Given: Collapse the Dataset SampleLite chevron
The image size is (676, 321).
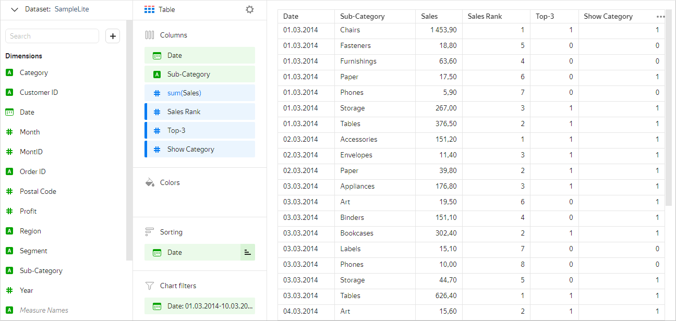Looking at the screenshot, I should tap(14, 9).
